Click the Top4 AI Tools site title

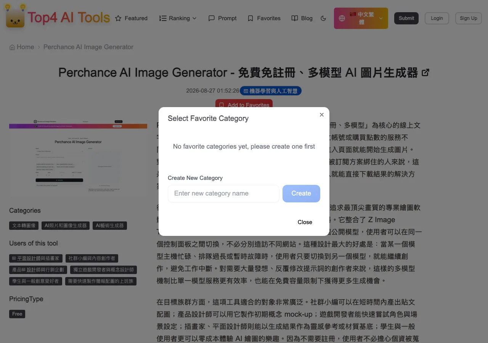pos(69,18)
